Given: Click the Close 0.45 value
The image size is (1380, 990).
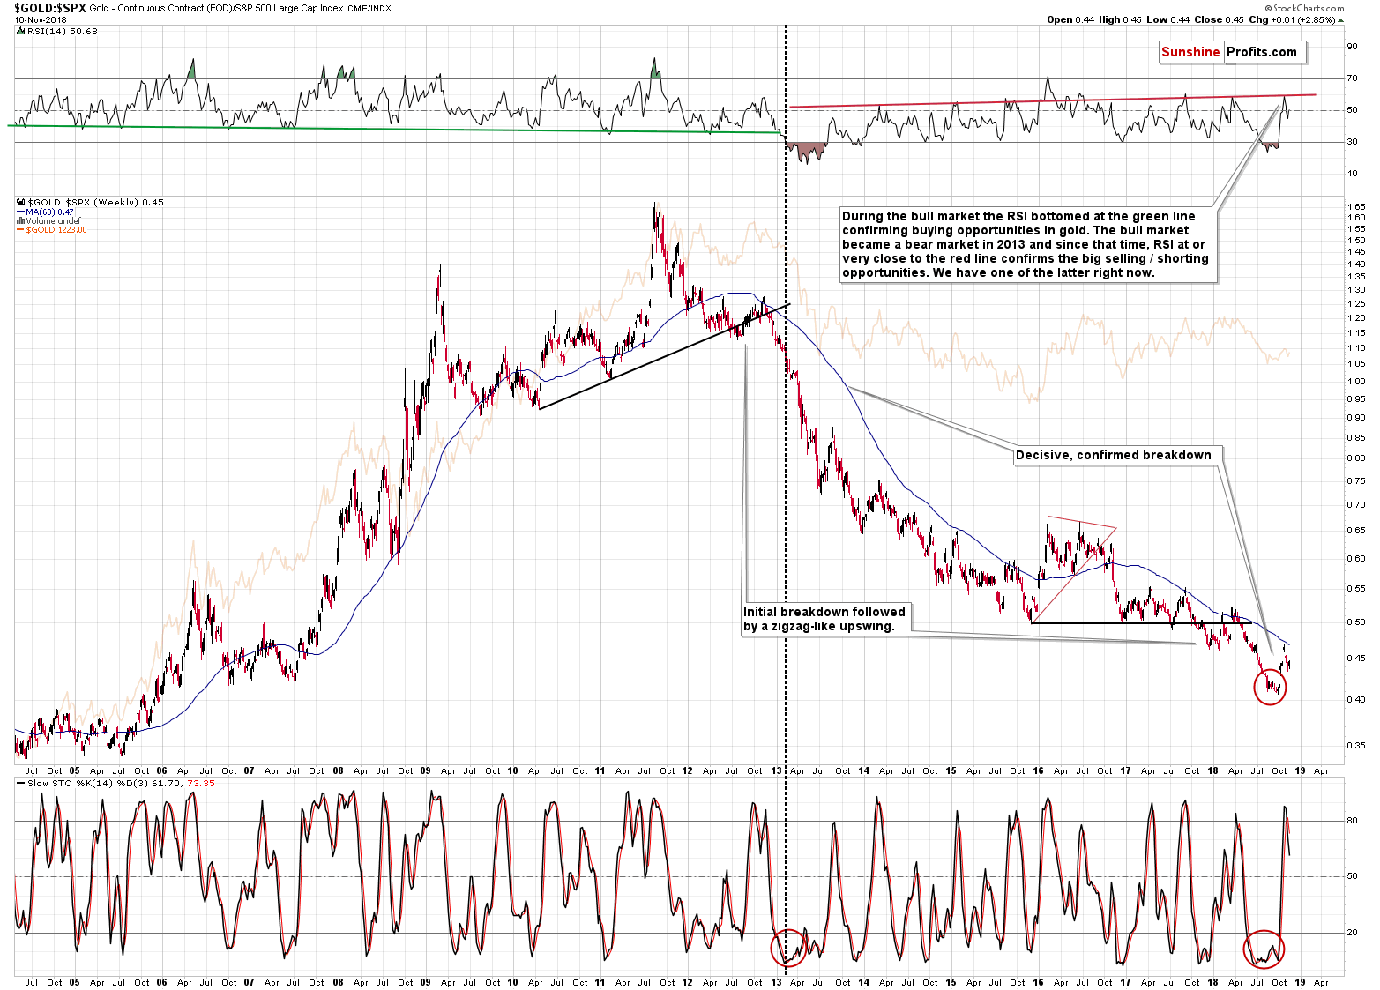Looking at the screenshot, I should 1220,19.
